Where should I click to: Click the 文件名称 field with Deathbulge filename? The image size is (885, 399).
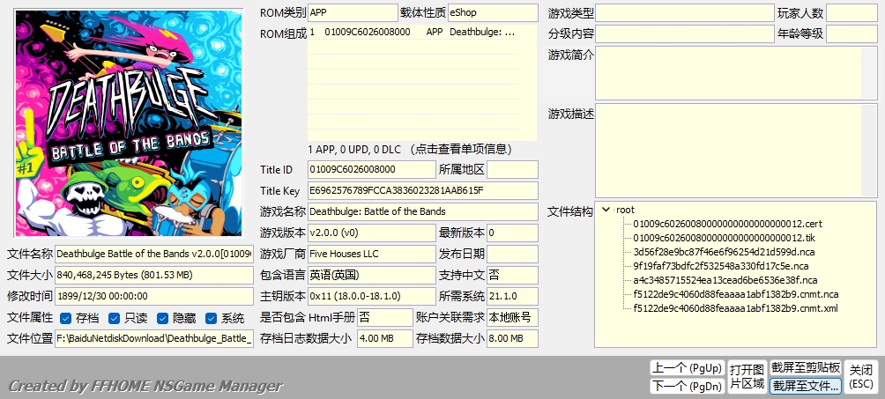pos(154,254)
